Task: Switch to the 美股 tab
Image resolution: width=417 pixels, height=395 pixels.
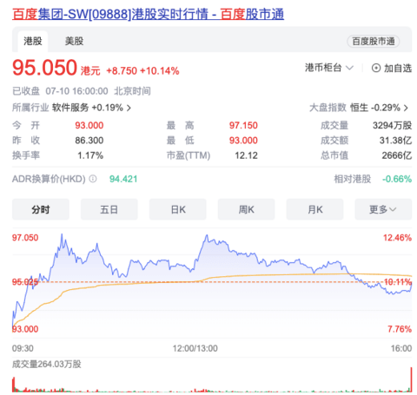Action: pyautogui.click(x=74, y=41)
